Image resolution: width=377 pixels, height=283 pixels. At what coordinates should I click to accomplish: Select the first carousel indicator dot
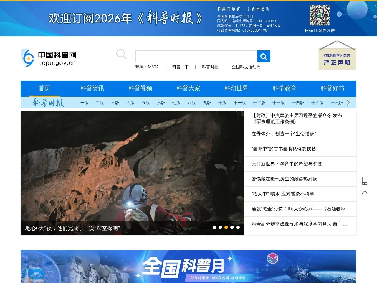(214, 227)
